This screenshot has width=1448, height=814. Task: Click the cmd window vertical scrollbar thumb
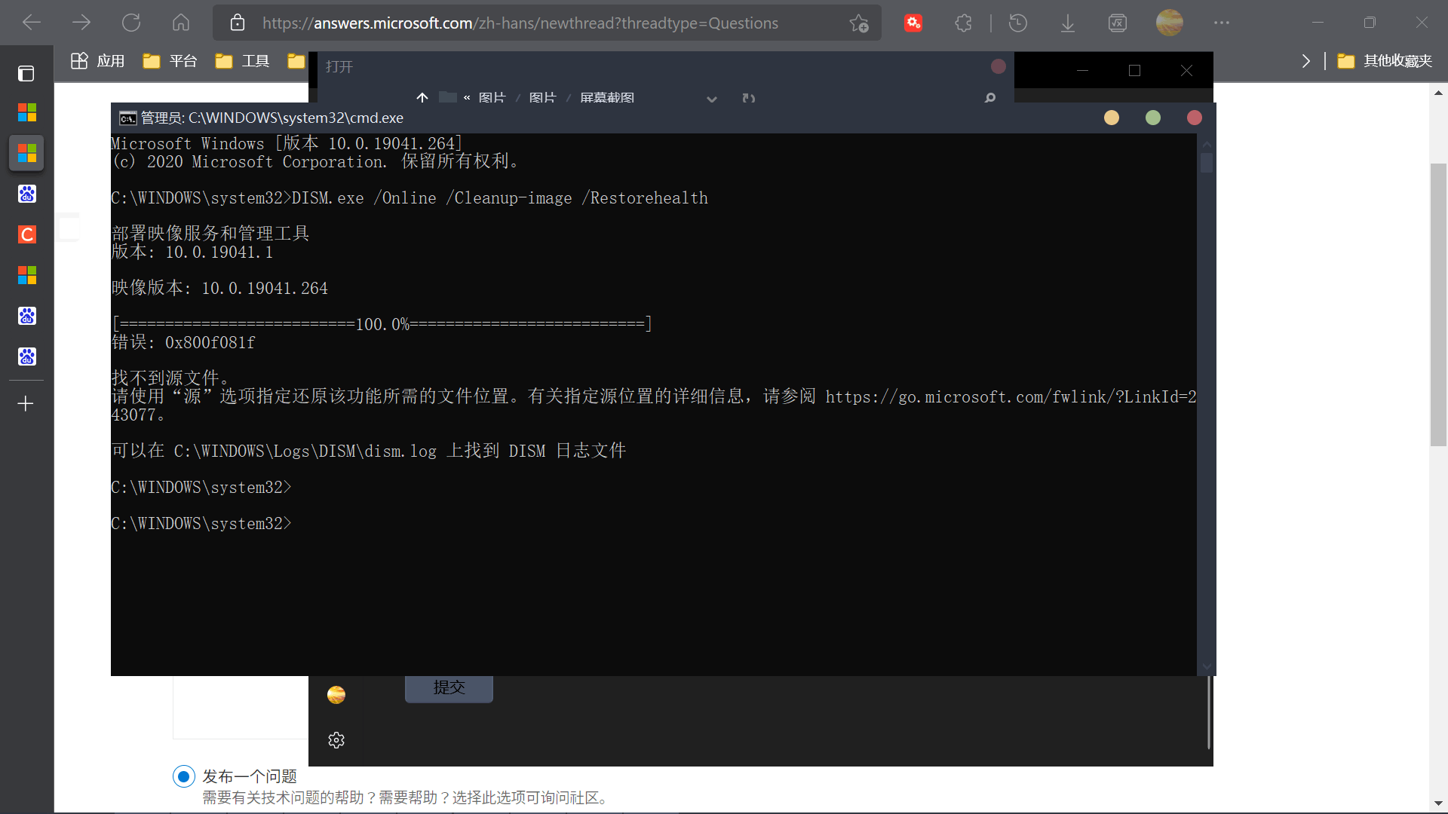point(1207,162)
